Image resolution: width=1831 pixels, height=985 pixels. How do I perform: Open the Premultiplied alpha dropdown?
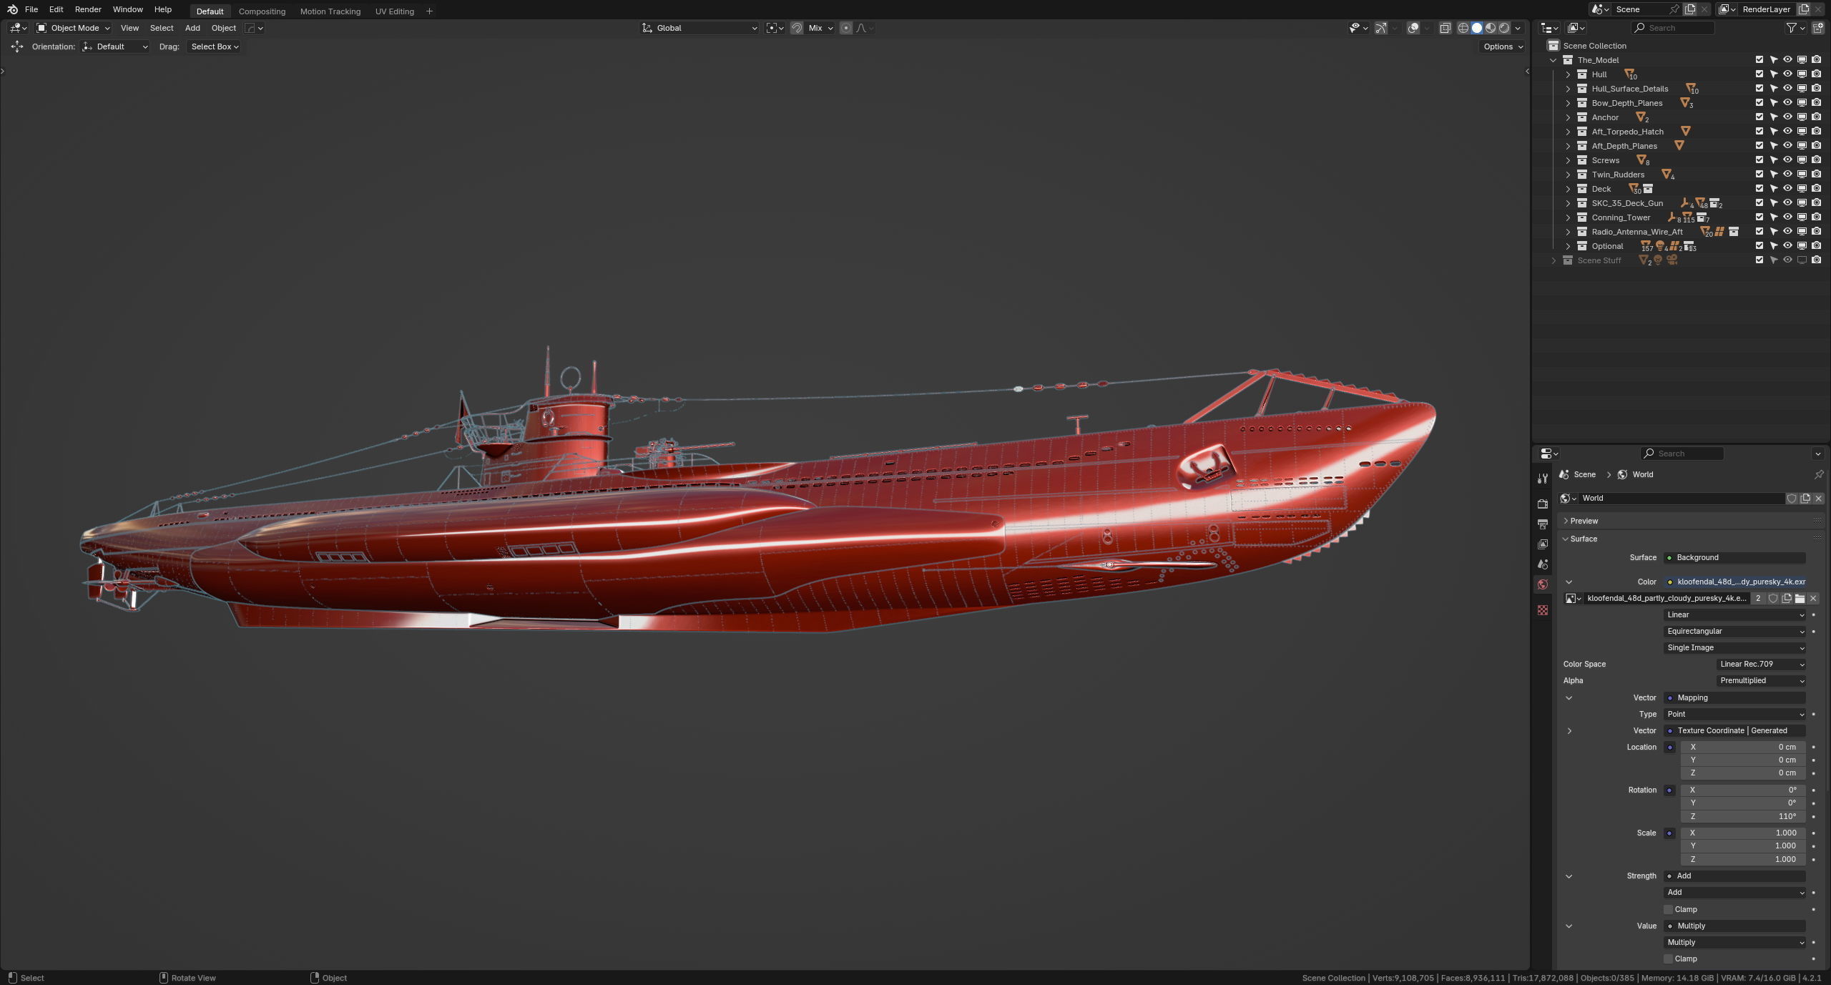coord(1762,680)
